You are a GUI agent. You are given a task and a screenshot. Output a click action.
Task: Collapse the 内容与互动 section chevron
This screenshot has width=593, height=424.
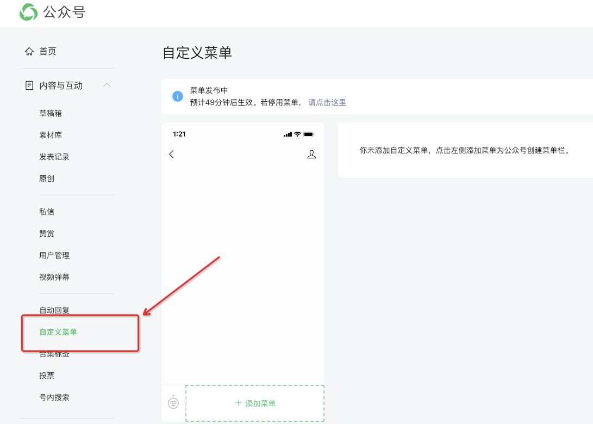pos(107,85)
